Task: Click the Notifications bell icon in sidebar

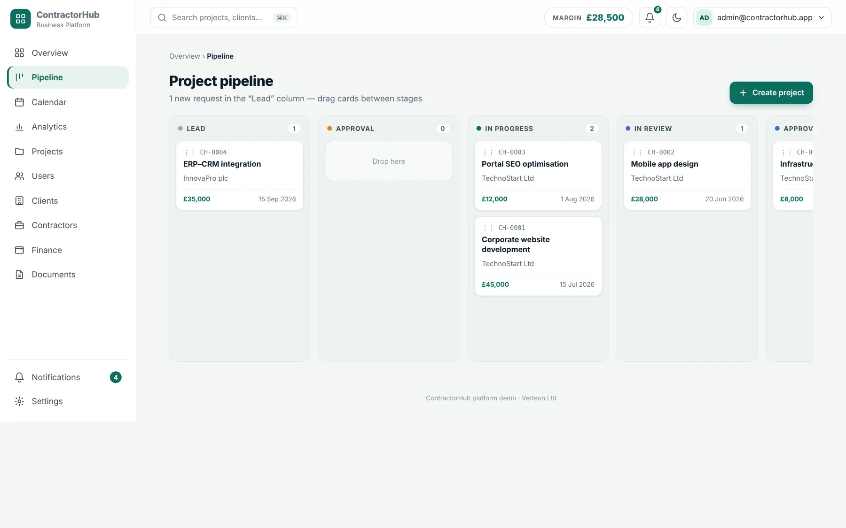Action: click(x=19, y=377)
